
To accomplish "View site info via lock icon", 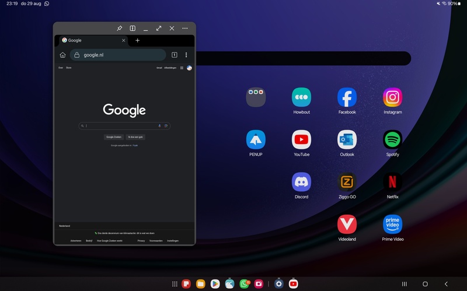I will (77, 55).
